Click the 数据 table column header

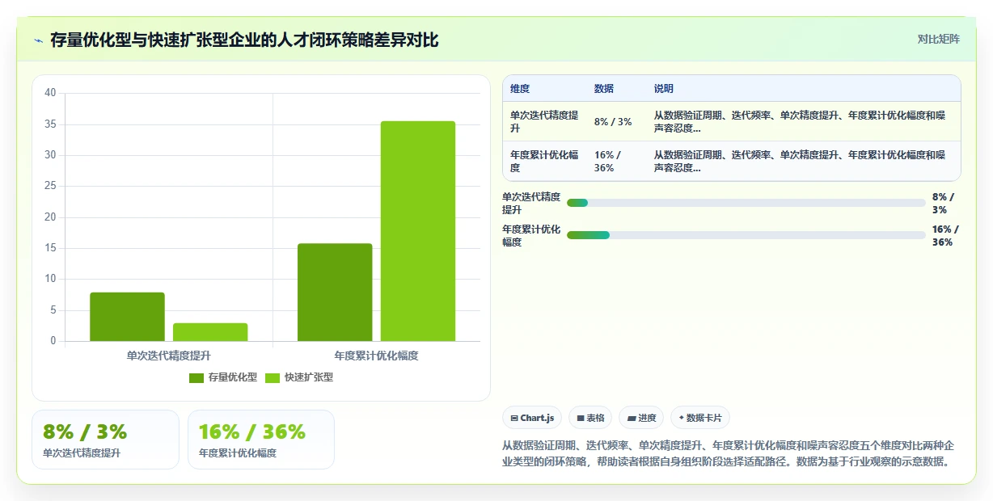point(604,89)
